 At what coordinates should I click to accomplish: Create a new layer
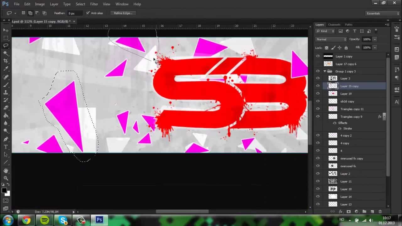click(x=372, y=212)
